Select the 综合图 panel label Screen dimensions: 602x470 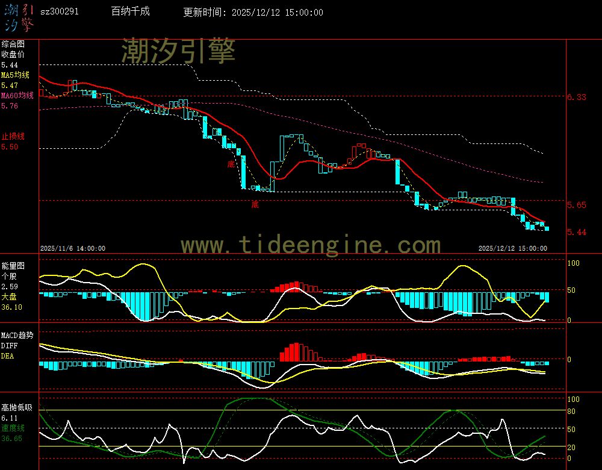pyautogui.click(x=13, y=44)
